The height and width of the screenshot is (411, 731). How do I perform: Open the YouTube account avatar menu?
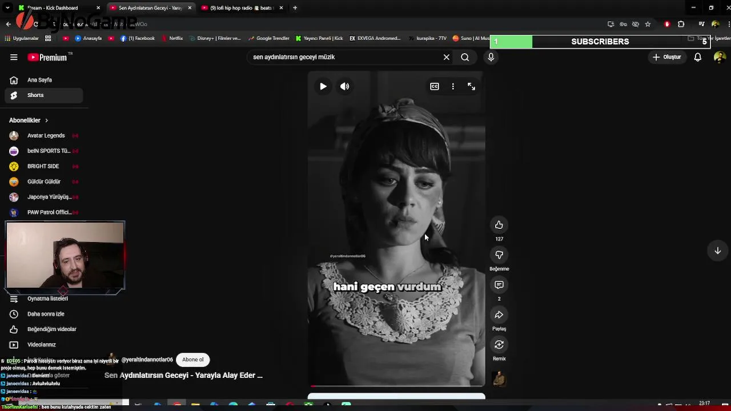point(720,57)
